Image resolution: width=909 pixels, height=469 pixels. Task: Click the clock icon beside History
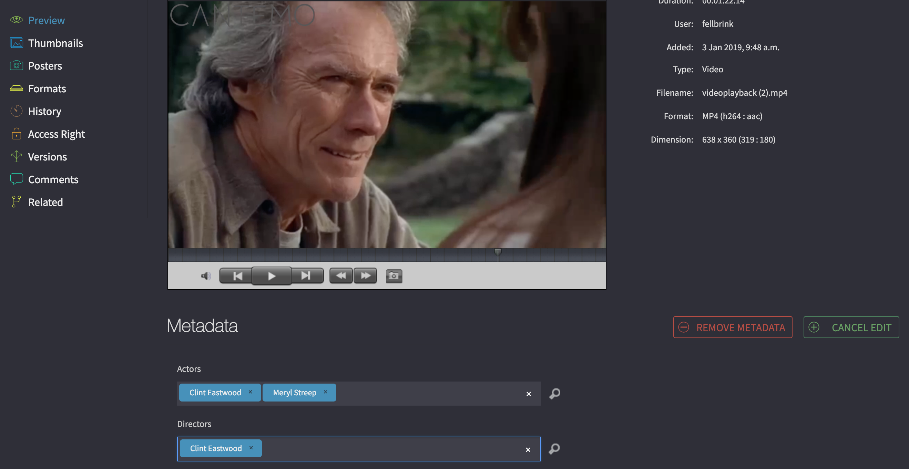[x=16, y=111]
